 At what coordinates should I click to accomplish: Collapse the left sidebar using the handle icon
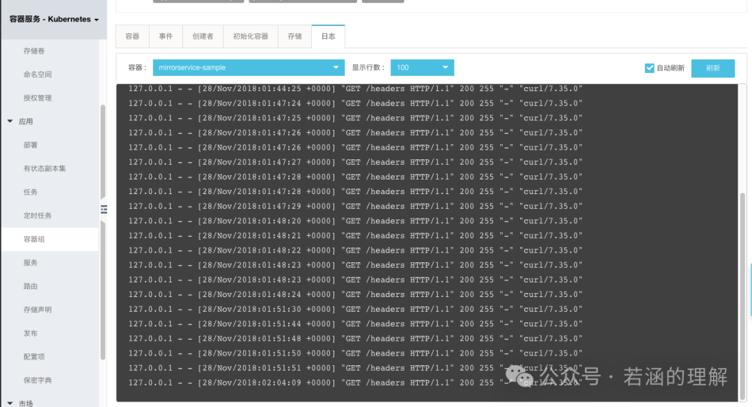coord(104,209)
